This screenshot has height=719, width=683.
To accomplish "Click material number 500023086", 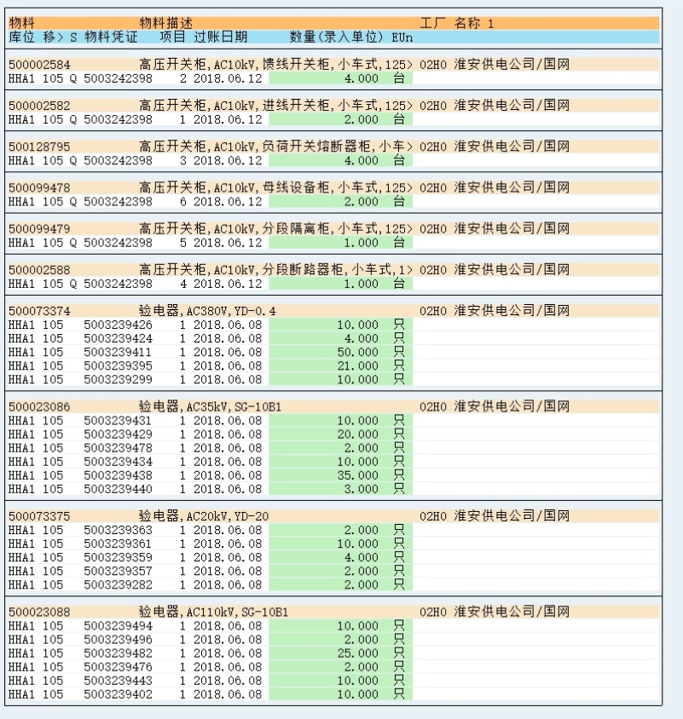I will (x=39, y=407).
